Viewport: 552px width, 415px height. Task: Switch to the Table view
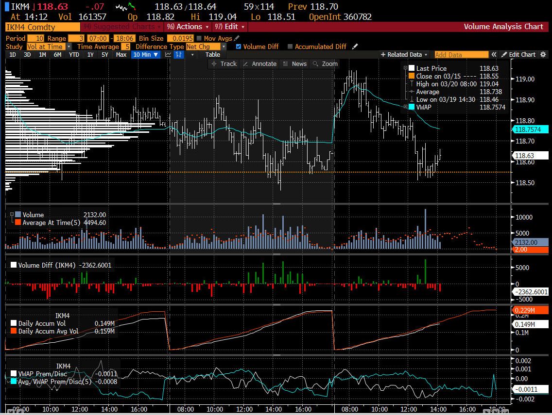point(213,55)
